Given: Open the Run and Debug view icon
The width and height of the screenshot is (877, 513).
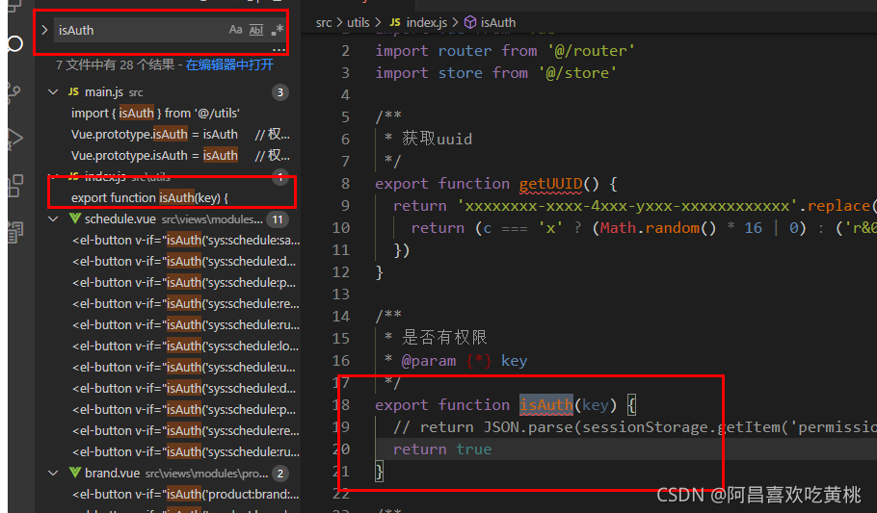Looking at the screenshot, I should tap(14, 139).
